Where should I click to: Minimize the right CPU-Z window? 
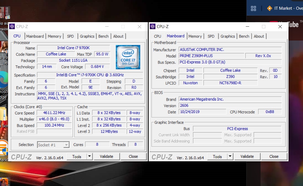(247, 27)
